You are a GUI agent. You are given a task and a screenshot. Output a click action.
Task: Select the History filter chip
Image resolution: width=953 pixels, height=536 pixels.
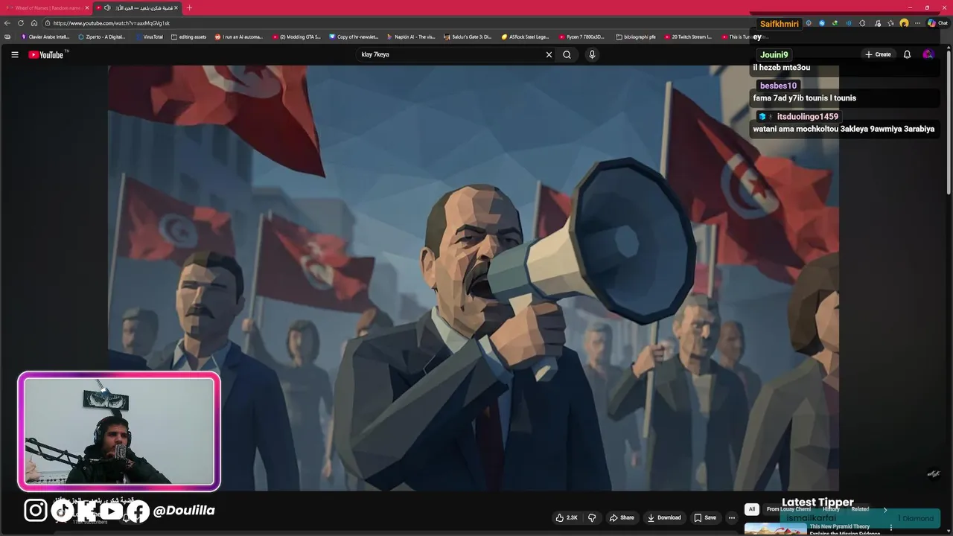click(831, 509)
